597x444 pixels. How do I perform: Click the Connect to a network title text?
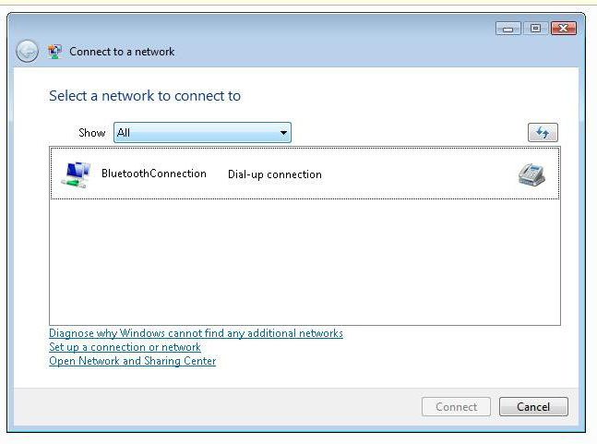pyautogui.click(x=122, y=52)
